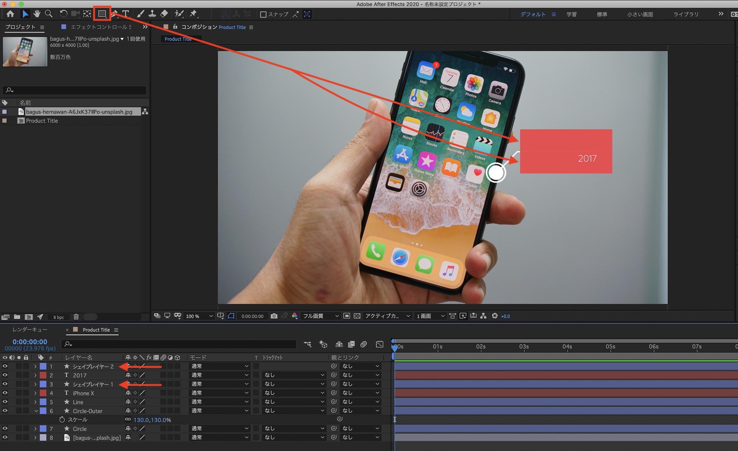This screenshot has height=451, width=738.
Task: Select the Product Title composition item
Action: 42,121
